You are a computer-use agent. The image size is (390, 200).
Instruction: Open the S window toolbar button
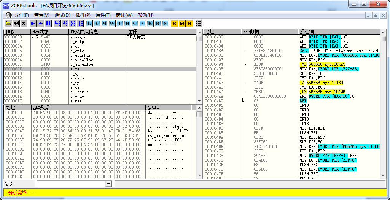click(x=166, y=24)
